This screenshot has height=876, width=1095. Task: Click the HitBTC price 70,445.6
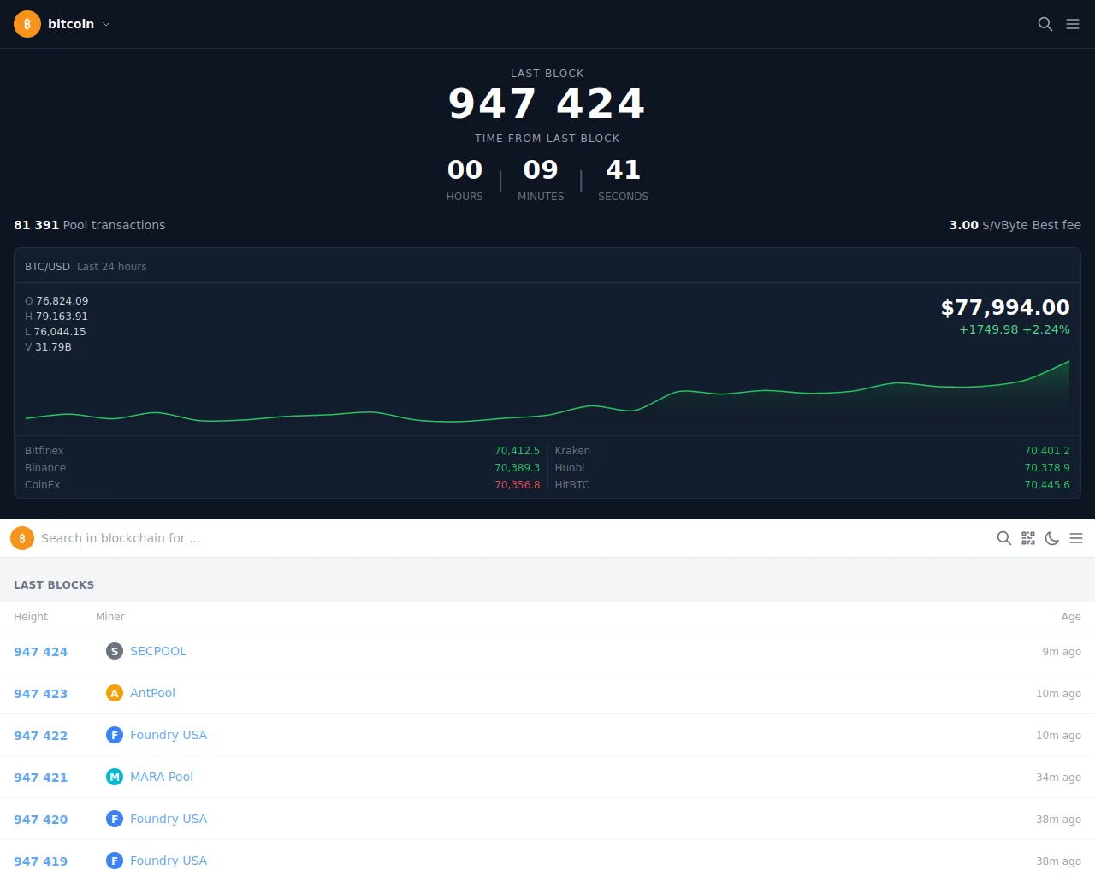pos(1047,485)
